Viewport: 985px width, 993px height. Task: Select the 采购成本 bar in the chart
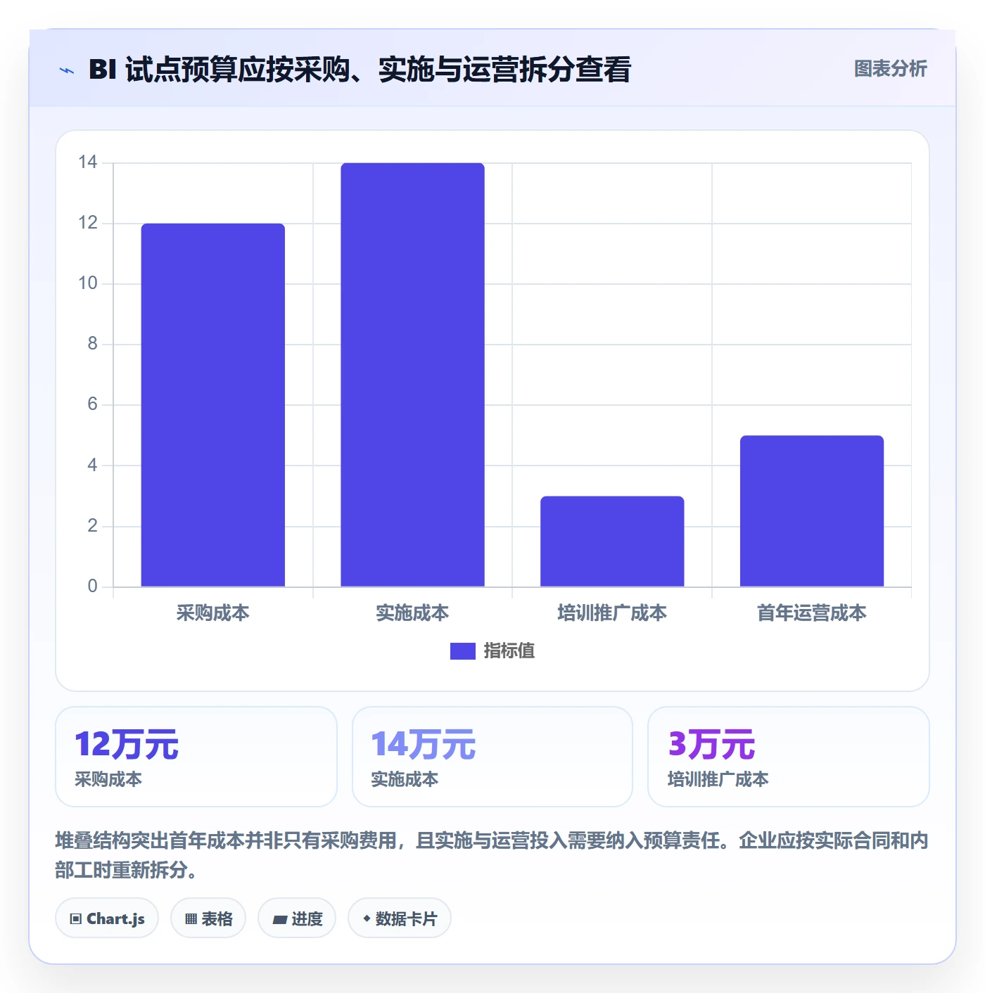213,405
